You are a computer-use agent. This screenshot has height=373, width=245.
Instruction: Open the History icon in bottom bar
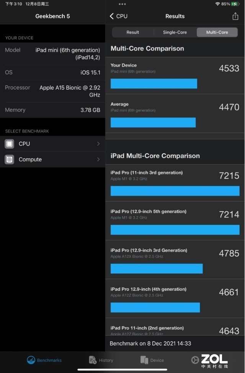[93, 360]
